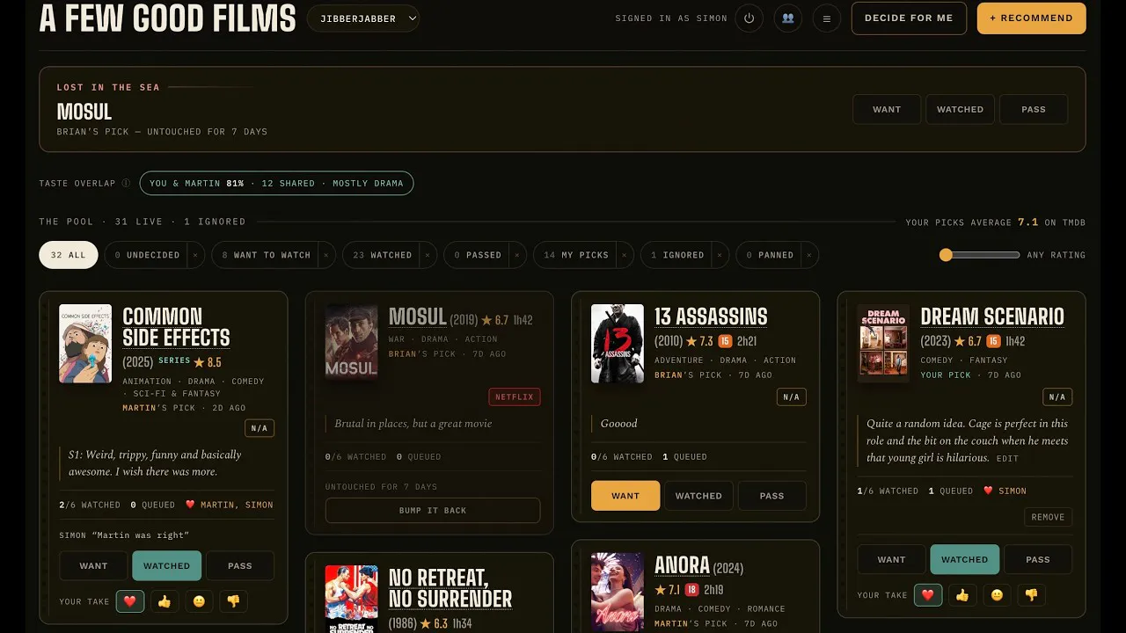Open No Retreat, No Surrender title

(450, 589)
